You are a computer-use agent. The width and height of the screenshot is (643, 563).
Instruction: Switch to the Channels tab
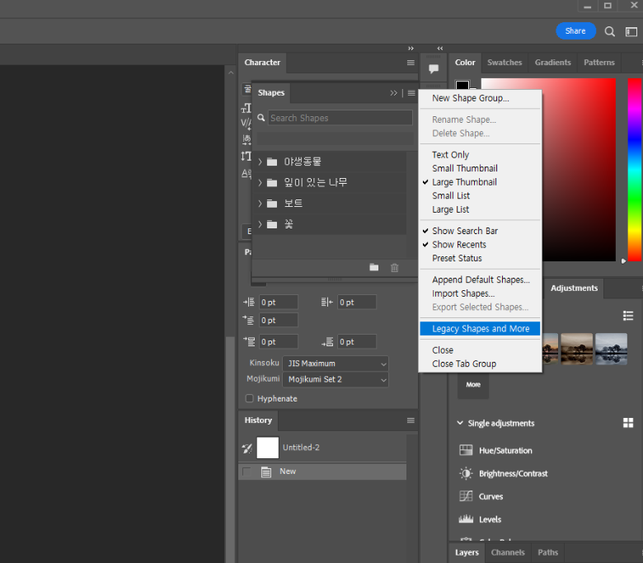[x=508, y=552]
